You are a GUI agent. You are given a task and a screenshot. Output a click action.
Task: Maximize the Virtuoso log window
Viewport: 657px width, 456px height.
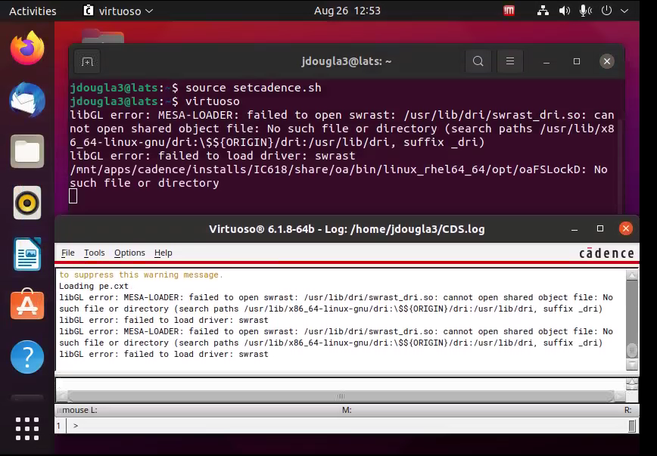pos(600,228)
